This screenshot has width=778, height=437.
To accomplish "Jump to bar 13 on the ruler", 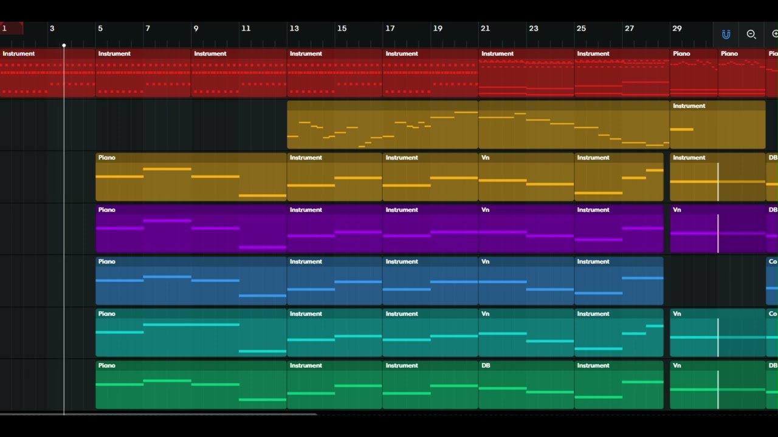I will pyautogui.click(x=294, y=29).
